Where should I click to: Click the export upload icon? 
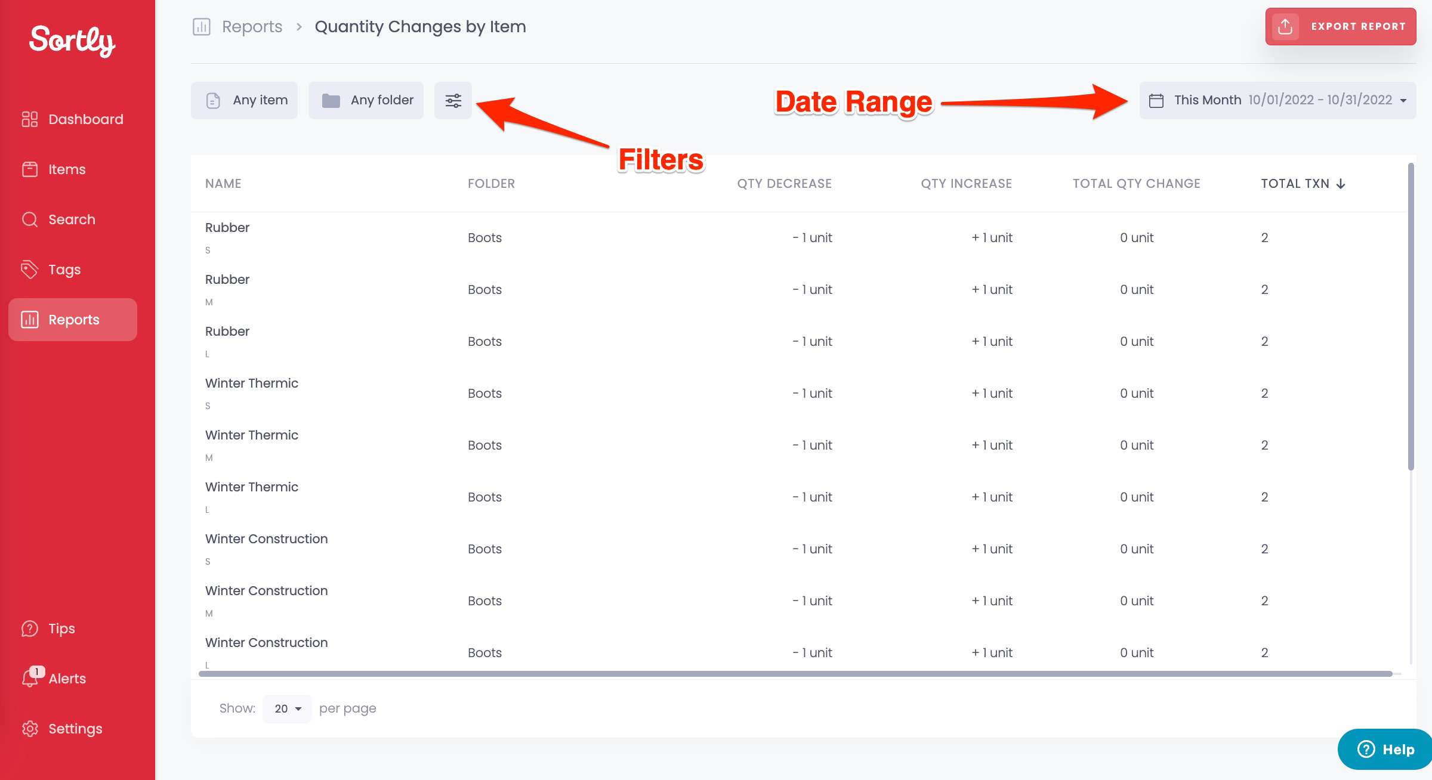[1285, 26]
